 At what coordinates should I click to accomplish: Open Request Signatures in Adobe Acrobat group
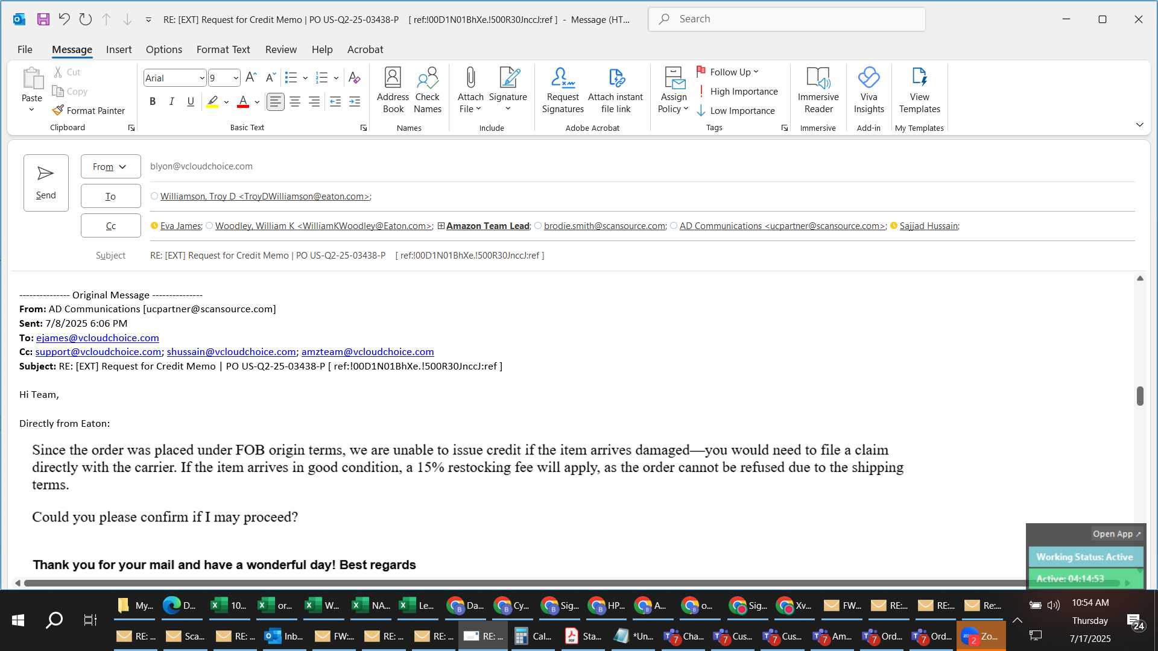coord(563,90)
